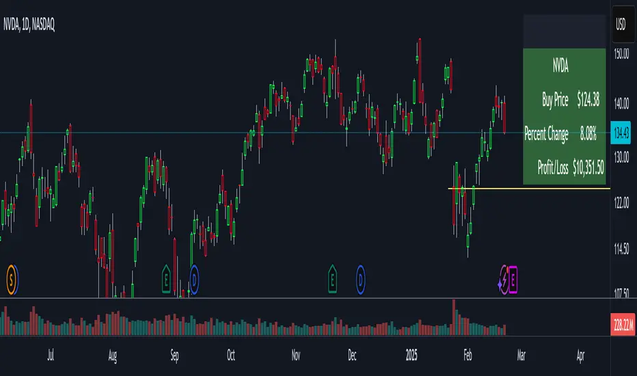Click the 114.50 price axis label
The width and height of the screenshot is (637, 376).
pos(621,248)
